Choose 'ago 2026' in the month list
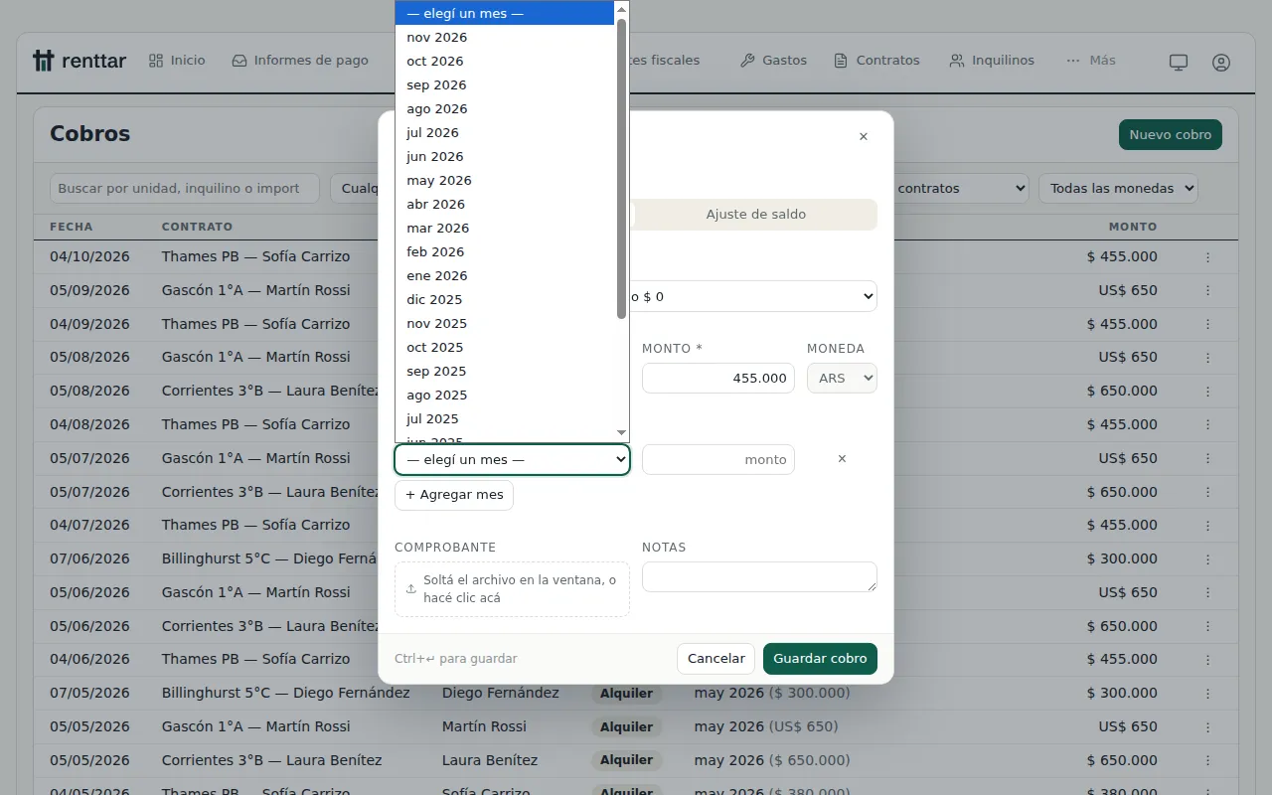Screen dimensions: 1272x795 click(x=505, y=108)
